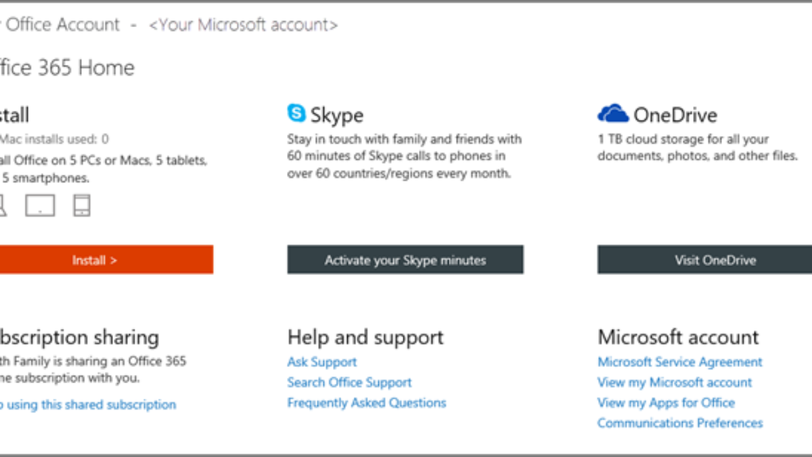Open the Visit OneDrive button
Screen dimensions: 812x457
[715, 260]
